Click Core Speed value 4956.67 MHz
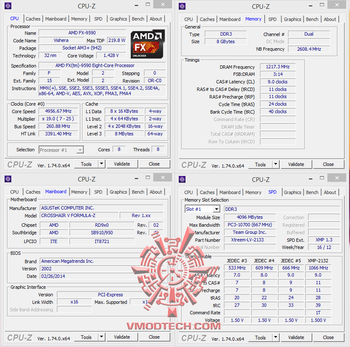This screenshot has width=350, height=347. 58,111
